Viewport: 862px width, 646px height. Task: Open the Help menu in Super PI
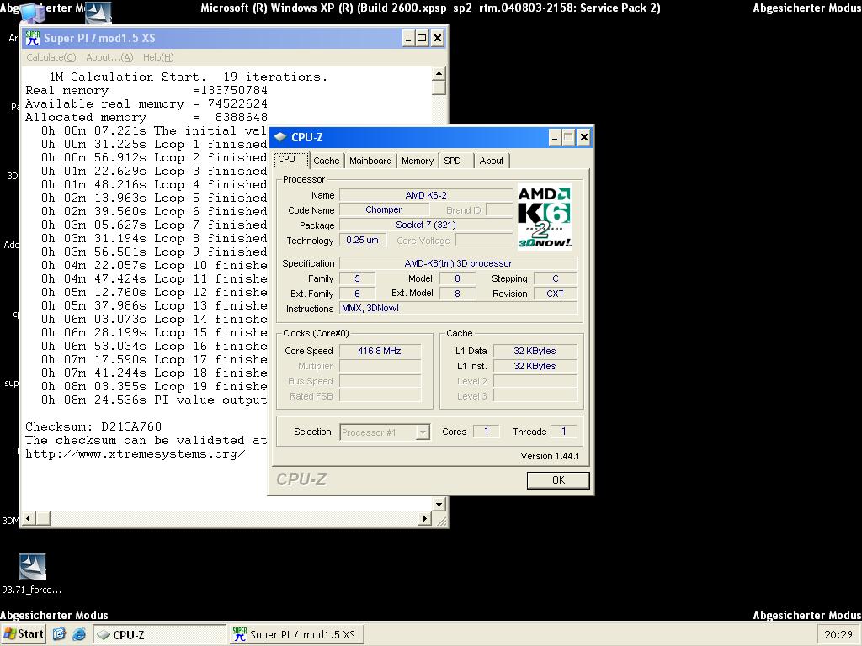tap(158, 57)
